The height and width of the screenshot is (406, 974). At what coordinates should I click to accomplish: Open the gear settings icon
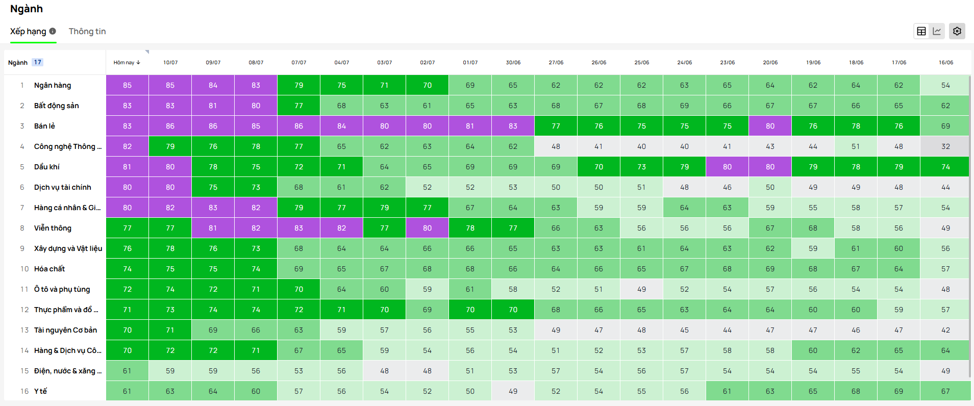tap(957, 31)
